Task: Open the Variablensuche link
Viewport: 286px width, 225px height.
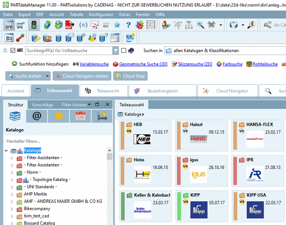Action: pos(94,64)
